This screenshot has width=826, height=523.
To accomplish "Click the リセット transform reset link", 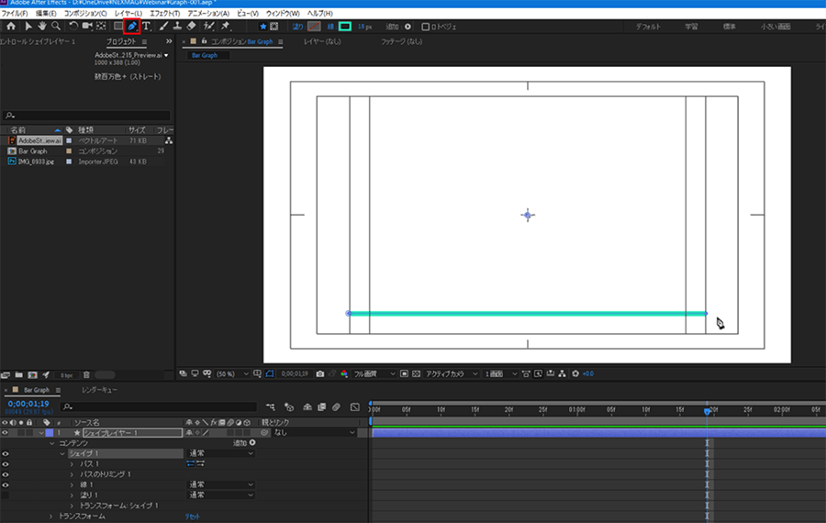I will 193,517.
